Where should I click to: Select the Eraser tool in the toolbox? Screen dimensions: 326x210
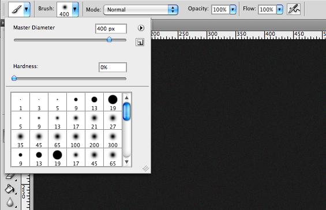tap(10, 177)
